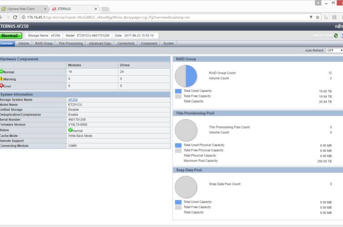Click the Unified Storage value 'Disable'
Screen dimensions: 343x227
[x=73, y=110]
